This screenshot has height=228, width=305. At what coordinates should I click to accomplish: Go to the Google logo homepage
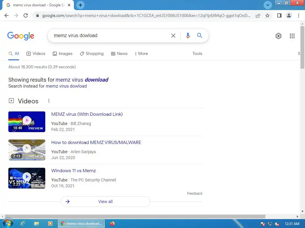click(21, 36)
